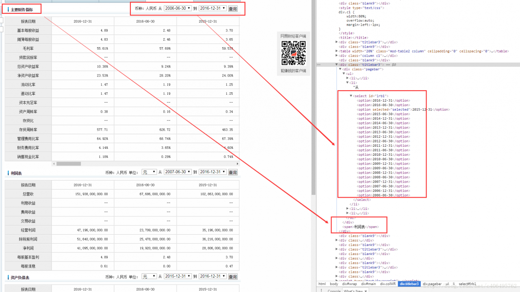520x292 pixels.
Task: Click 查询 button in 主要财务指标 section
Action: (x=233, y=9)
